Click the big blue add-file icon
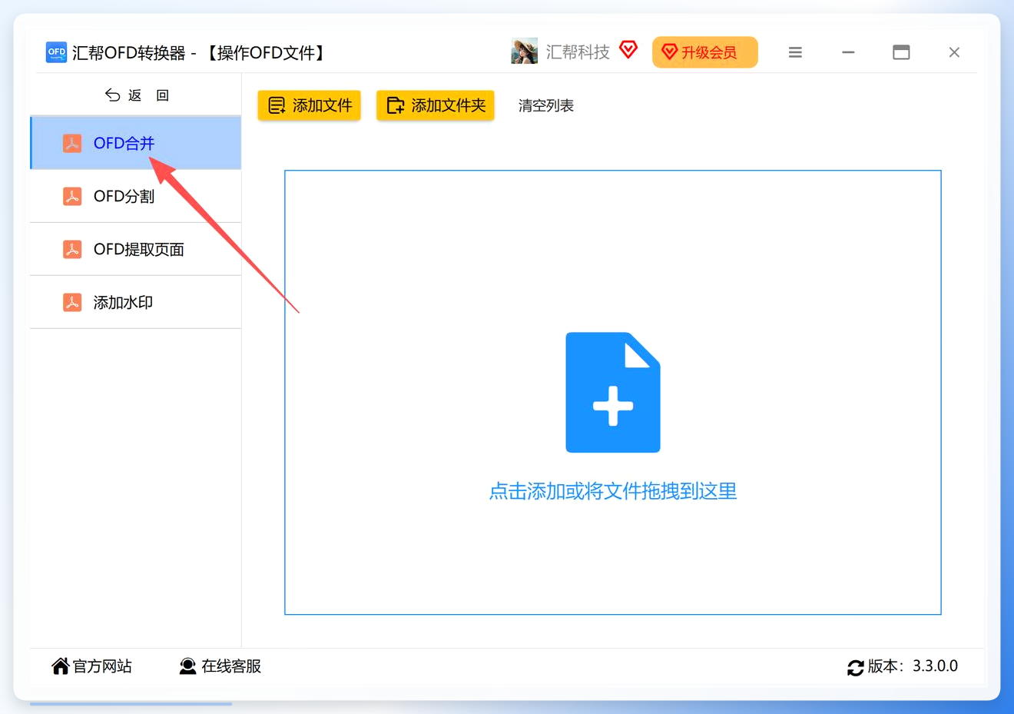The image size is (1014, 714). (x=613, y=392)
